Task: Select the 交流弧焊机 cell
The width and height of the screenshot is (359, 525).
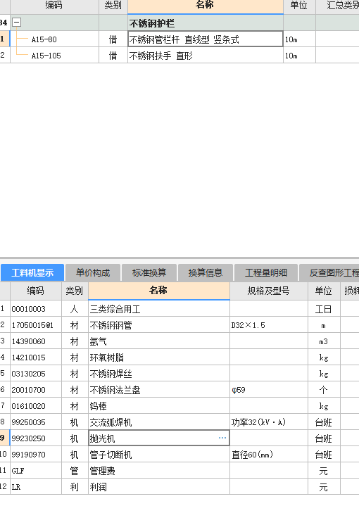Action: (159, 422)
